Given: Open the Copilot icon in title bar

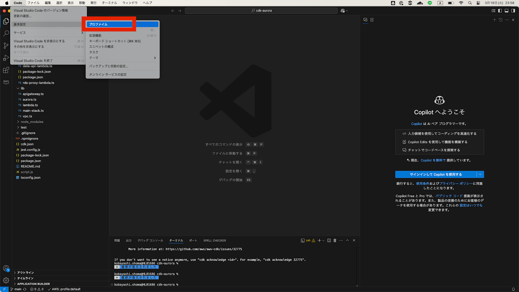Looking at the screenshot, I should [x=343, y=11].
